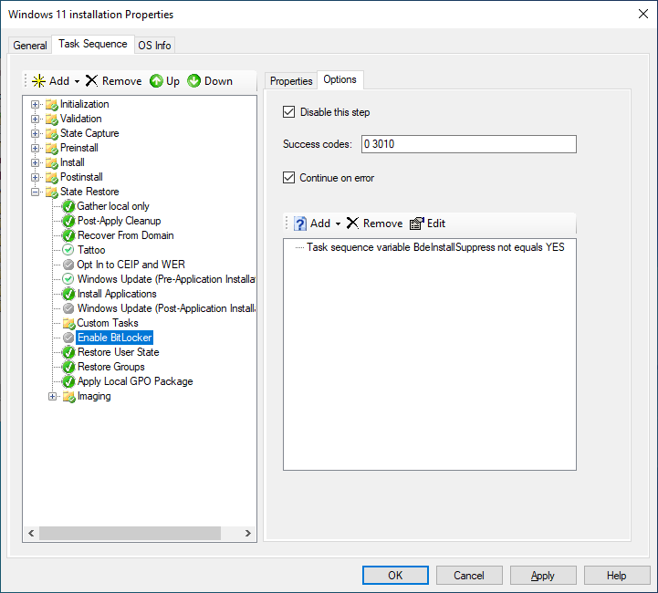
Task: Select the Options tab
Action: click(x=339, y=79)
